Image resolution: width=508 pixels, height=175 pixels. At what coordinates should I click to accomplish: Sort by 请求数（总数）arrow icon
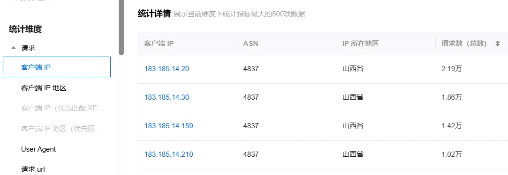tap(498, 44)
